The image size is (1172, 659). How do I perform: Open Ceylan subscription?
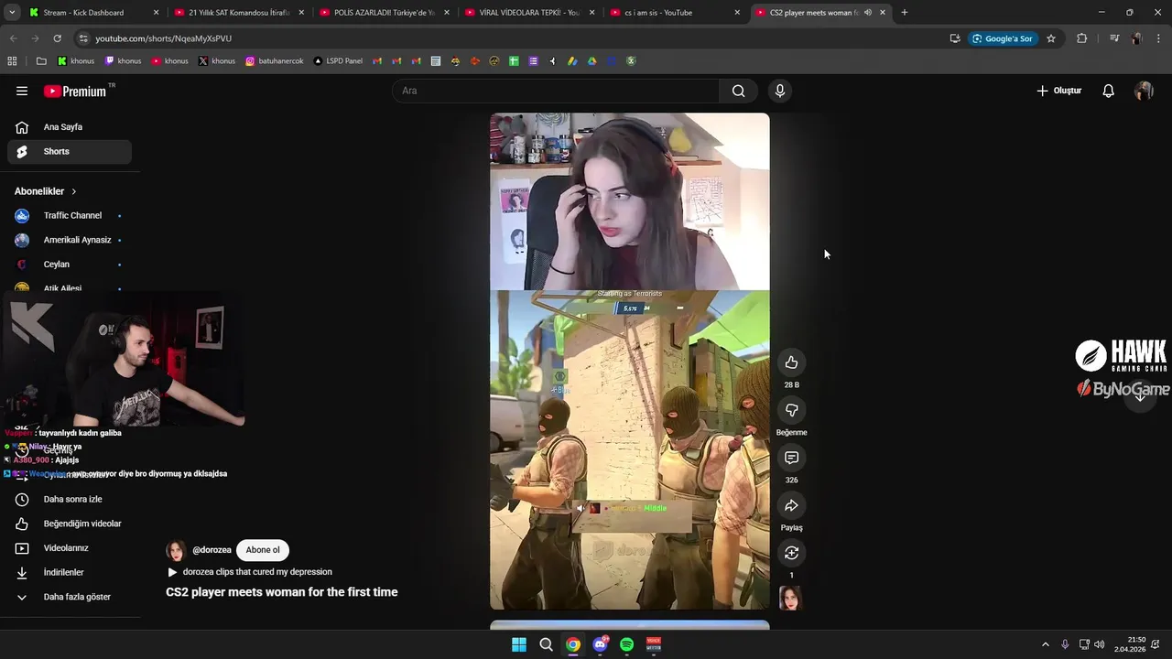tap(70, 264)
